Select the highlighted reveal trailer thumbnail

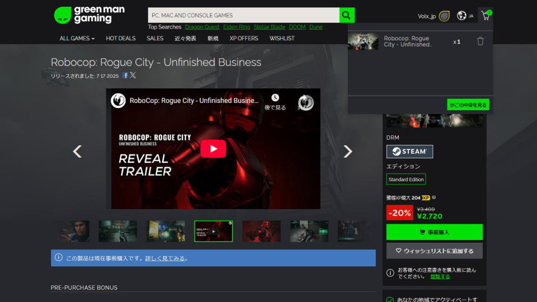tap(213, 231)
